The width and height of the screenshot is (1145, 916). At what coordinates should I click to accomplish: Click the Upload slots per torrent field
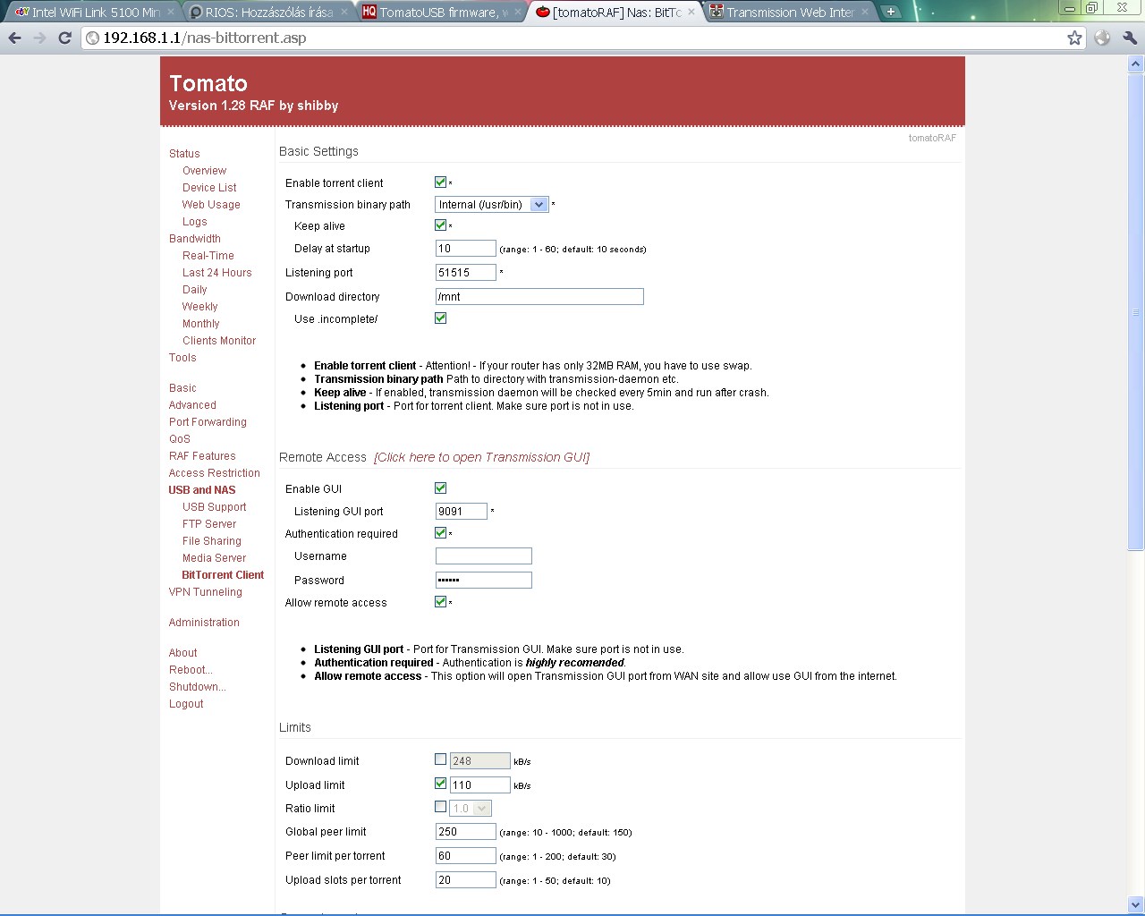pyautogui.click(x=465, y=880)
